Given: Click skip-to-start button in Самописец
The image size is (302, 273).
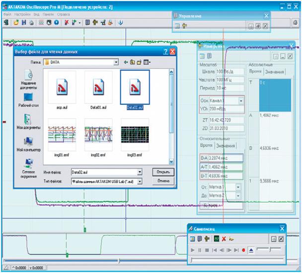Looking at the screenshot, I should tap(215, 250).
